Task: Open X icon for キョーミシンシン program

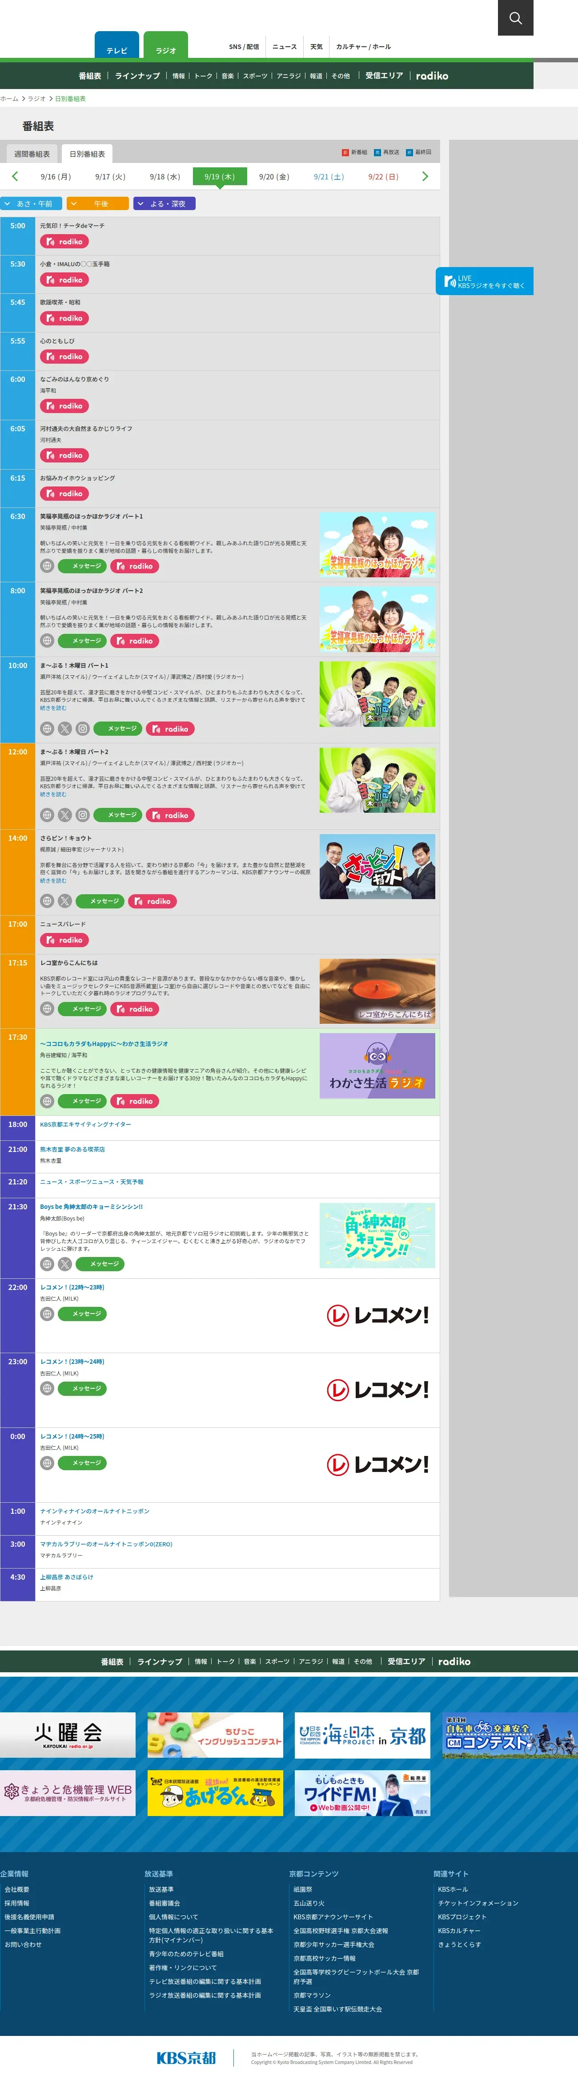Action: (x=65, y=1264)
